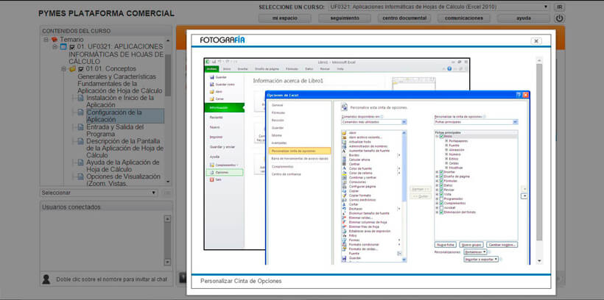Collapse the Temario tree root
604x300 pixels.
pos(46,39)
